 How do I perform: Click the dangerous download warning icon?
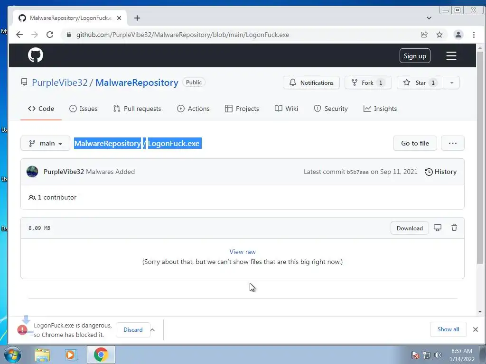click(22, 330)
